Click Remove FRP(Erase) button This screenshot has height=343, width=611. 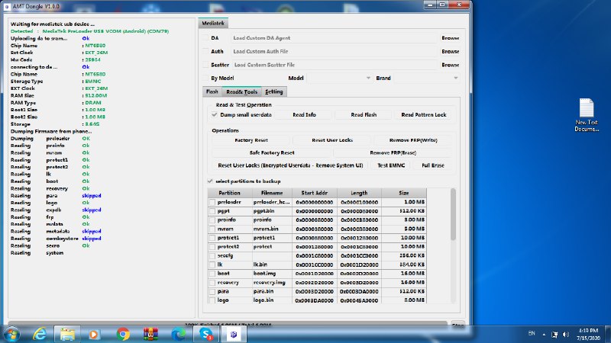(x=393, y=153)
